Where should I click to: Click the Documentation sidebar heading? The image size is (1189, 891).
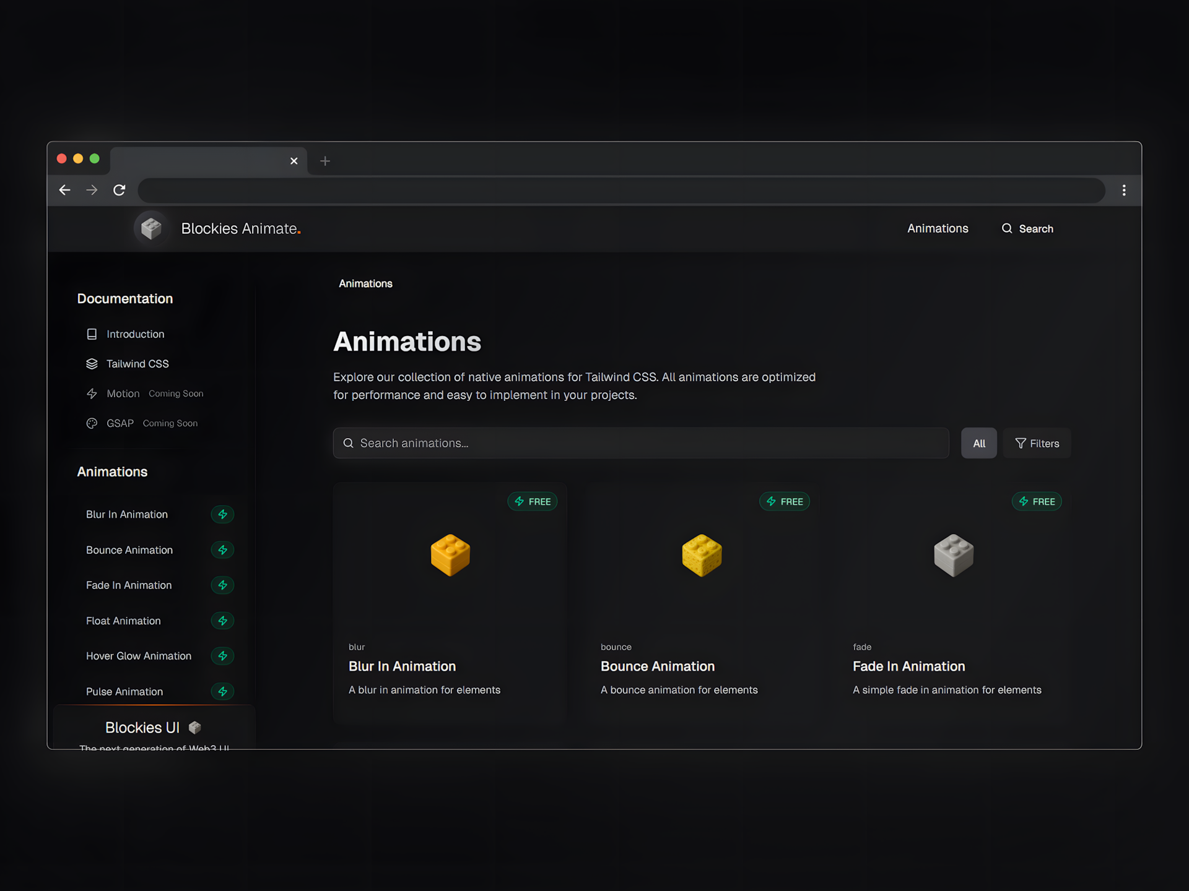click(x=125, y=299)
